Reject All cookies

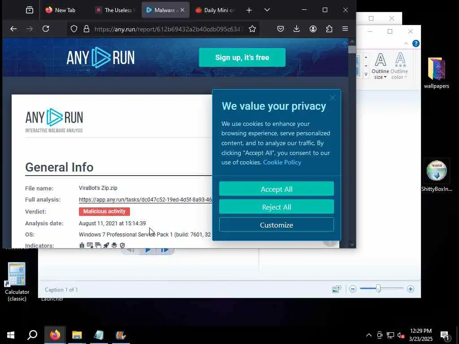pos(276,207)
